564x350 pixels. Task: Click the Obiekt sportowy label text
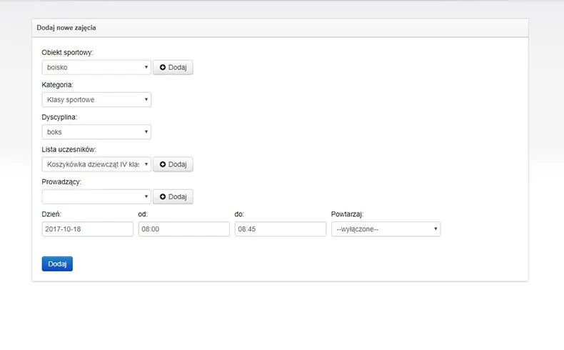(67, 53)
